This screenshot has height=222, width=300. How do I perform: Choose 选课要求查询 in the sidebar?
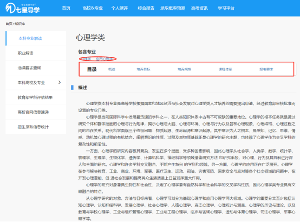[x=29, y=68]
